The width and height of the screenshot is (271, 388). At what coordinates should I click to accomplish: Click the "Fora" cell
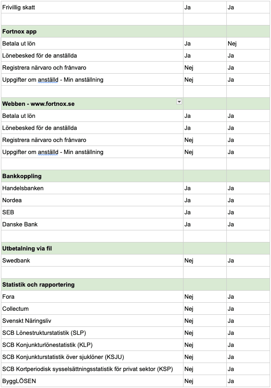(x=8, y=297)
